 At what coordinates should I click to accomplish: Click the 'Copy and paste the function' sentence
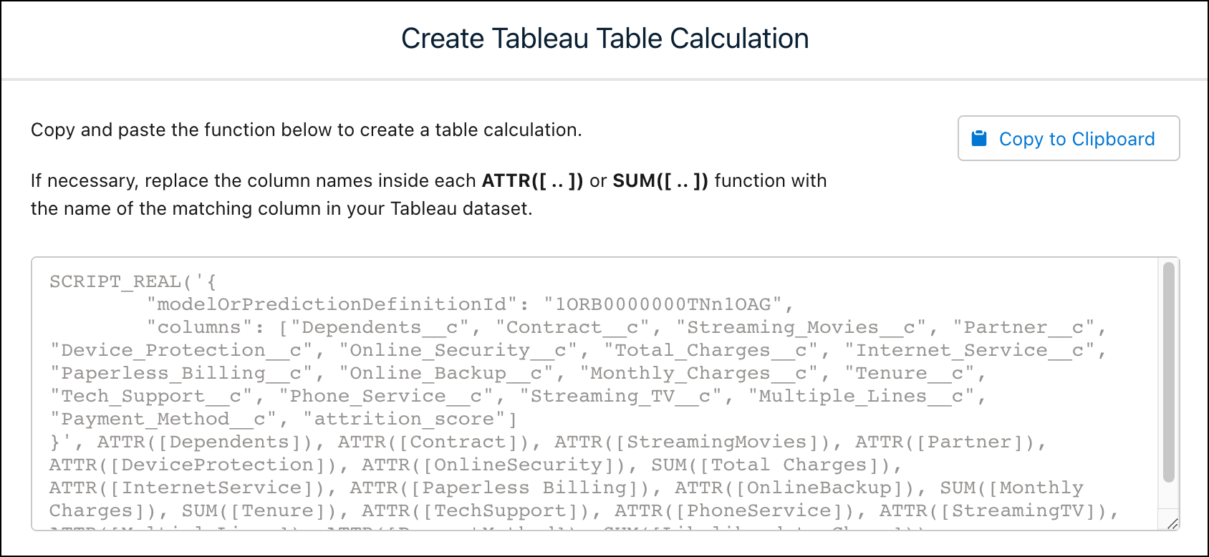coord(307,130)
